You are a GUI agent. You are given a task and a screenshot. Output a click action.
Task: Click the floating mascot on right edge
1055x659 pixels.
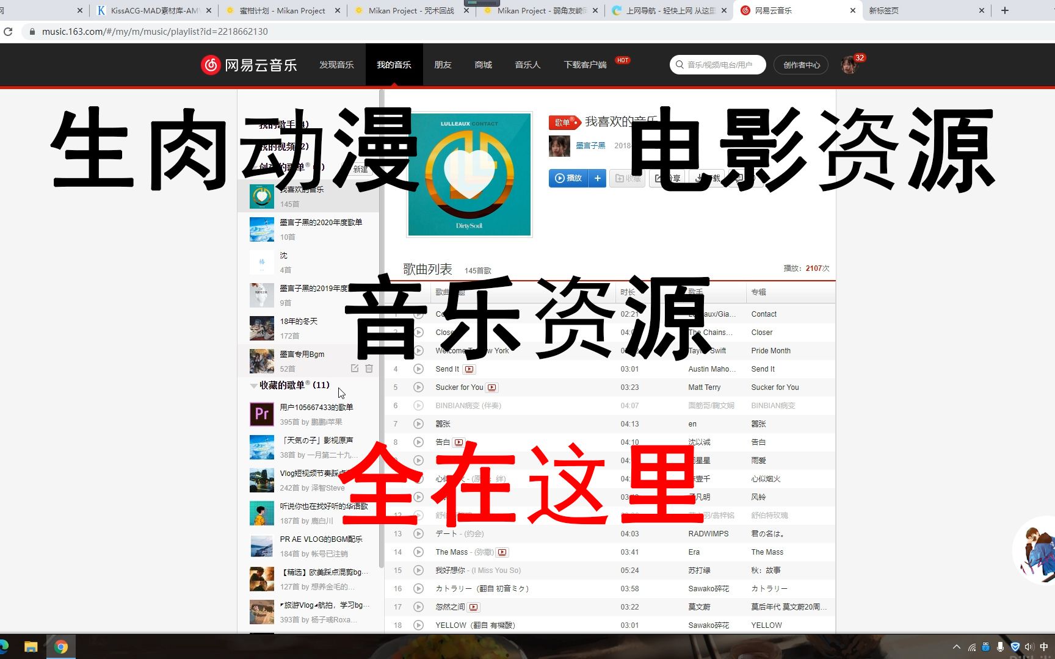click(1035, 551)
